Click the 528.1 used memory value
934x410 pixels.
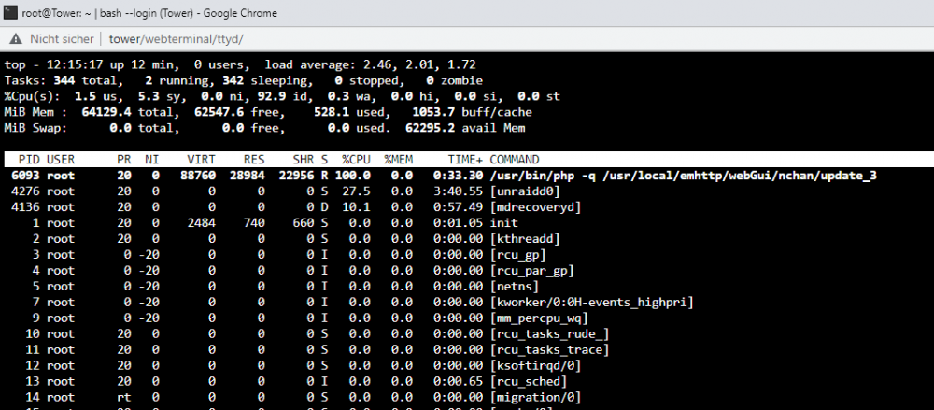[332, 112]
